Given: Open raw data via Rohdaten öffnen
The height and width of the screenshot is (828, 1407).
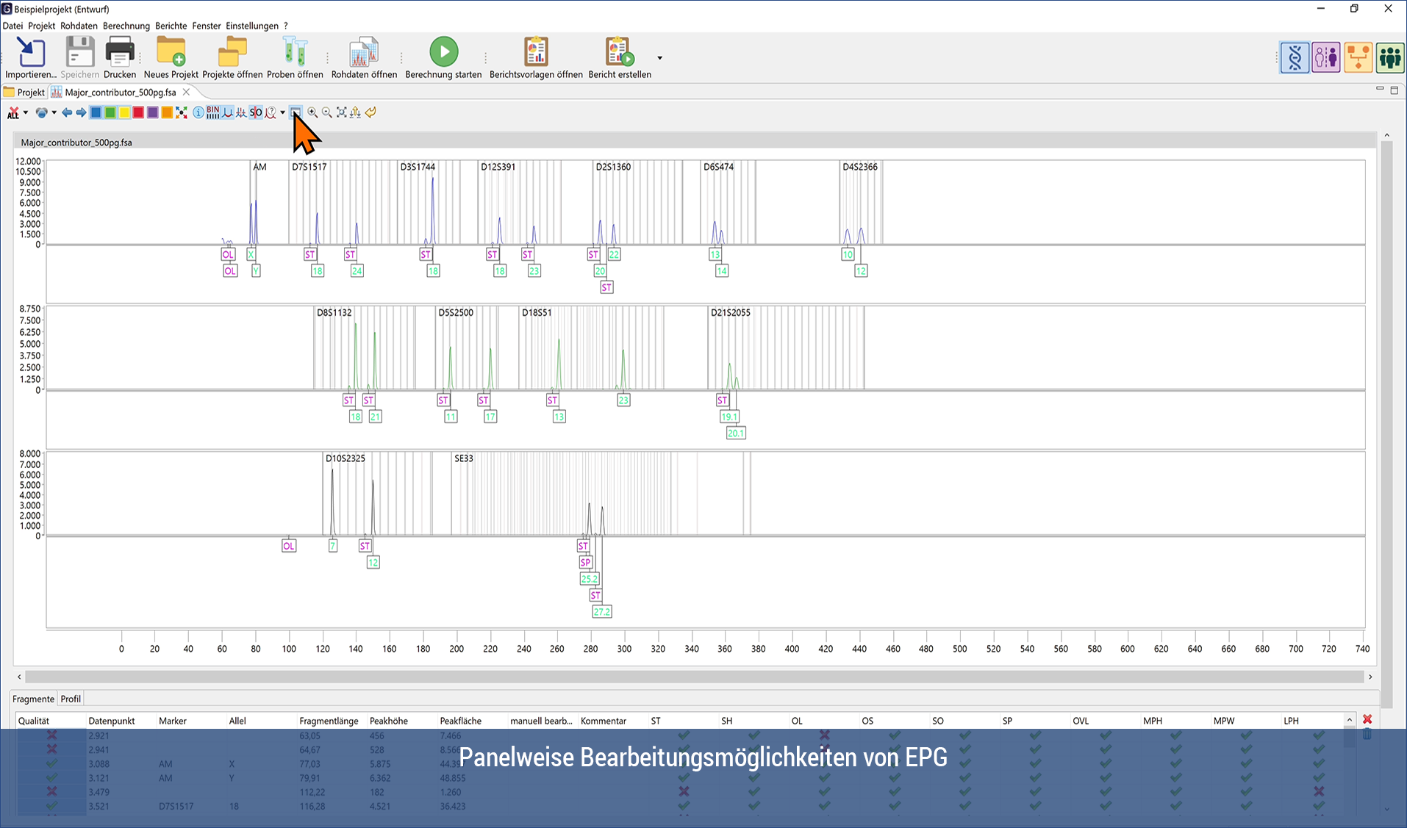Looking at the screenshot, I should point(364,52).
